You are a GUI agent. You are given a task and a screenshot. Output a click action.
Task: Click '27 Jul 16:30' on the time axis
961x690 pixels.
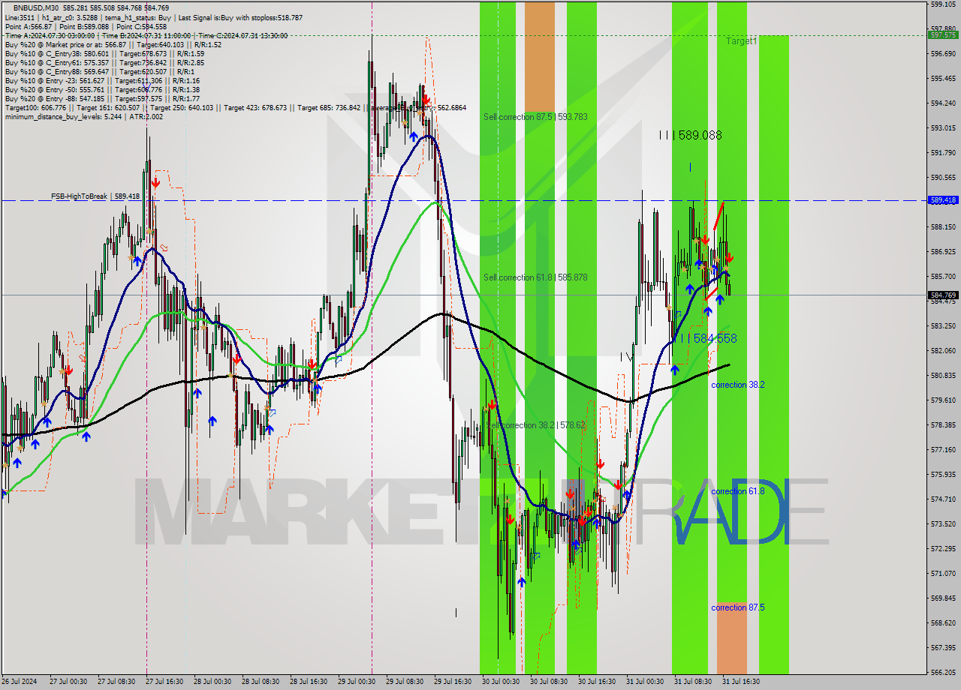click(164, 682)
